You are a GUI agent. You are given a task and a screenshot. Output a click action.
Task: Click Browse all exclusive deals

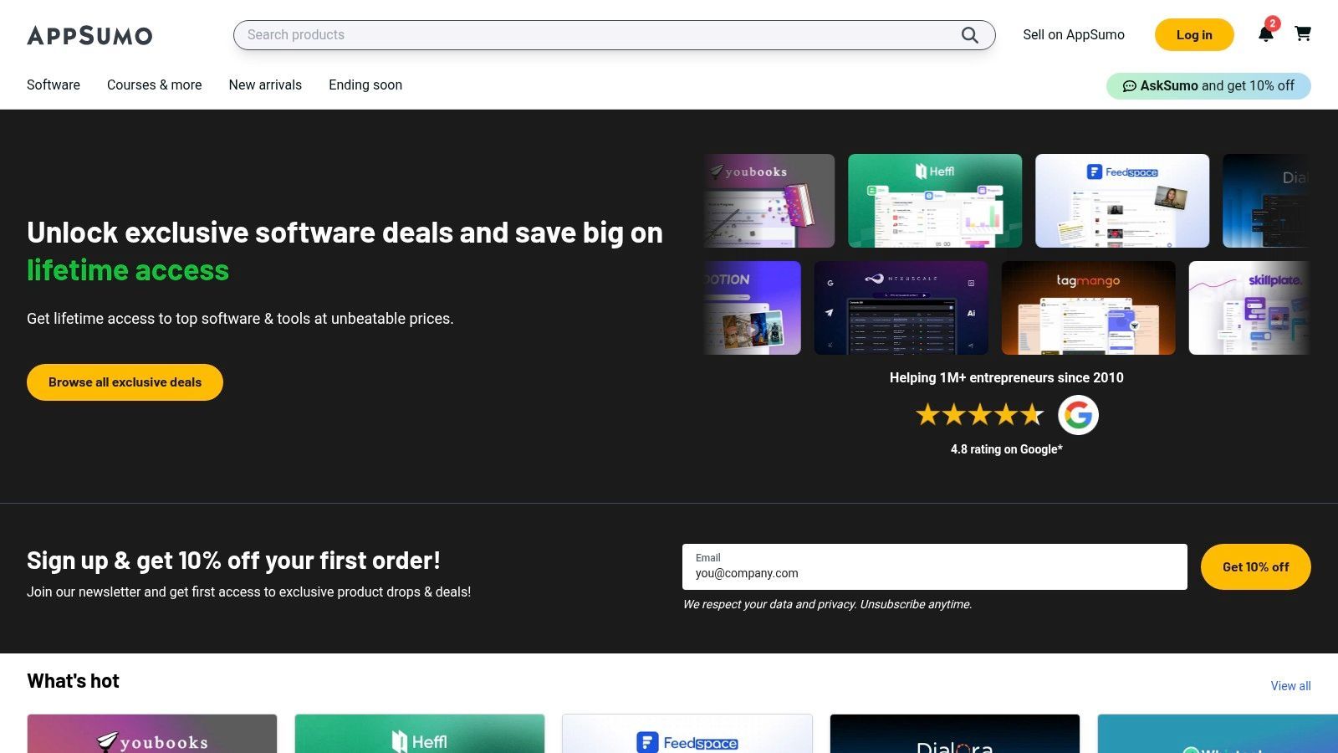125,382
